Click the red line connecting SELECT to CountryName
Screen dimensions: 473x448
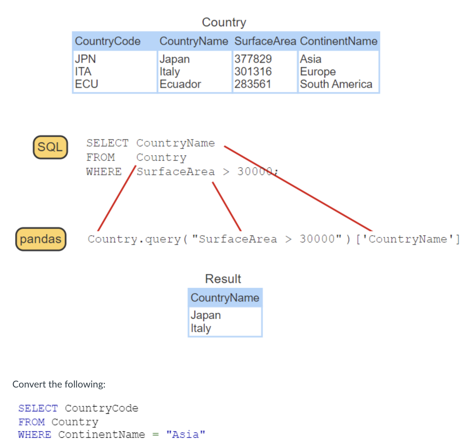(x=298, y=189)
